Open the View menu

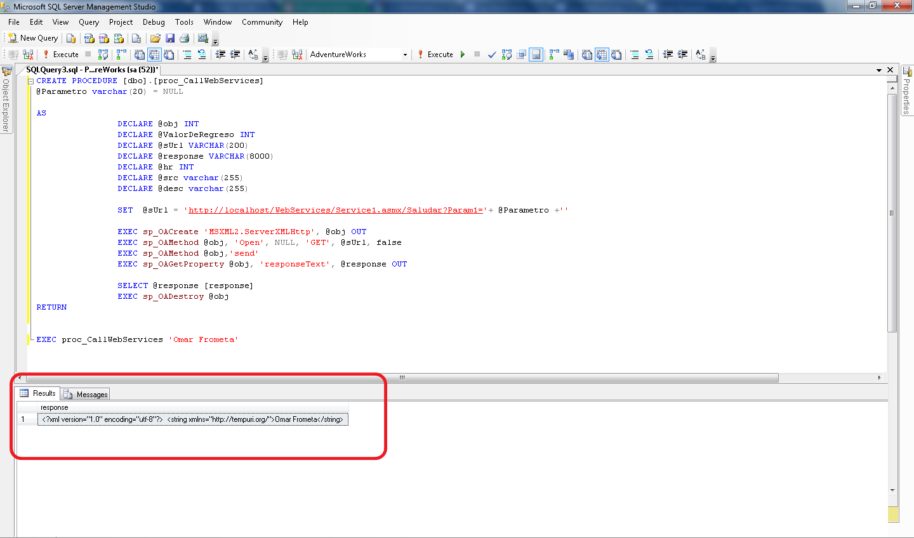tap(60, 22)
